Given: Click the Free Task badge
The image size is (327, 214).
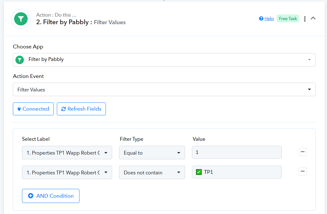Looking at the screenshot, I should pos(288,19).
